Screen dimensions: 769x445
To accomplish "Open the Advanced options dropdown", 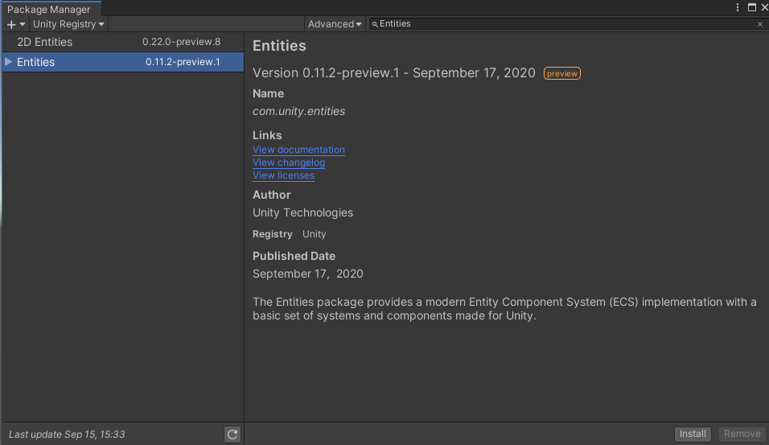I will pyautogui.click(x=335, y=24).
